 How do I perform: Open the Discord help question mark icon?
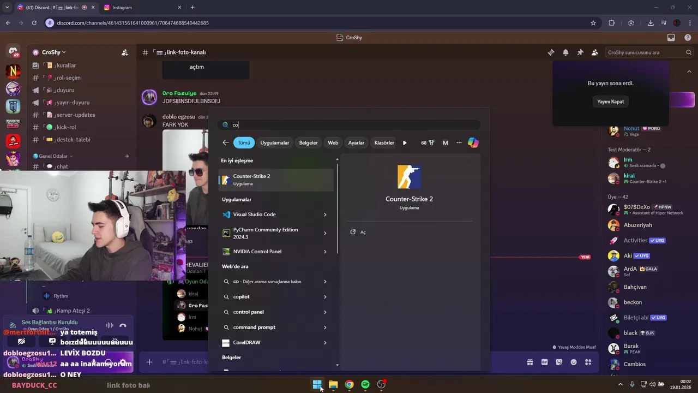pyautogui.click(x=688, y=38)
